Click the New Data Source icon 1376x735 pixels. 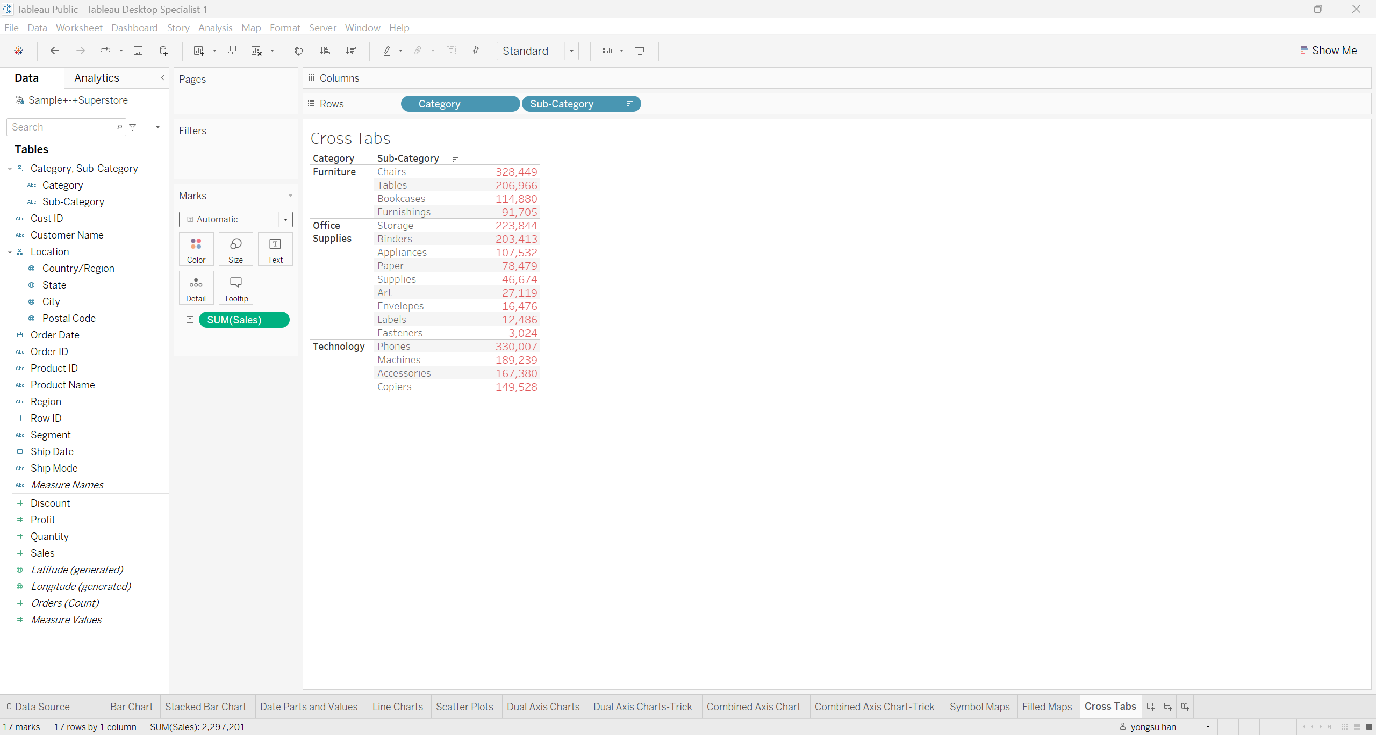click(x=164, y=51)
